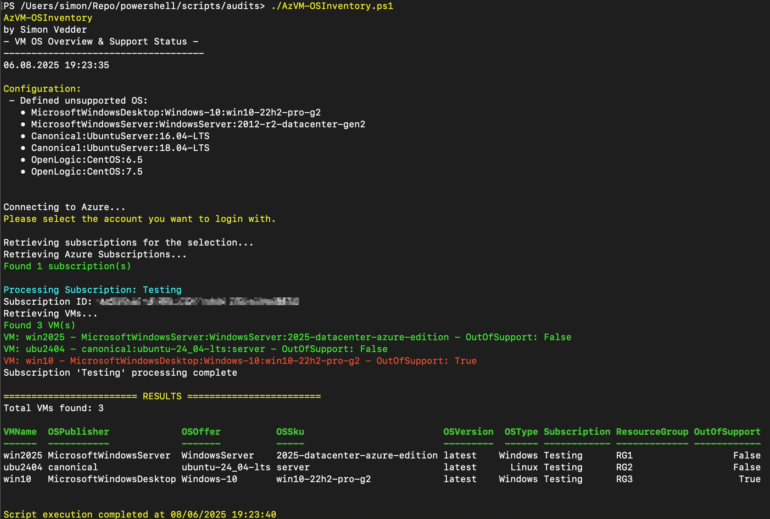Click the Subscription column header

pyautogui.click(x=577, y=432)
